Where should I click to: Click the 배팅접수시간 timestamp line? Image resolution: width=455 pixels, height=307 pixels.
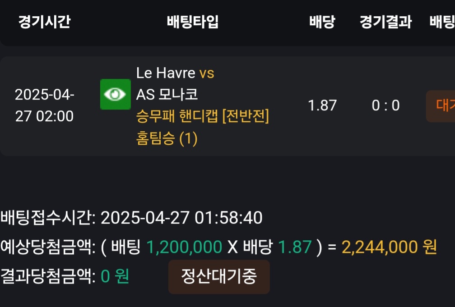pos(131,218)
